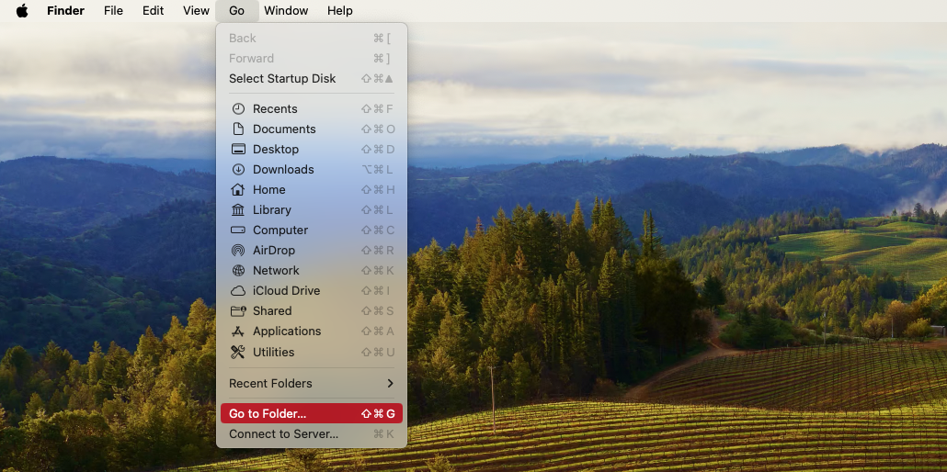Select the Downloads label
The height and width of the screenshot is (472, 947).
point(283,170)
